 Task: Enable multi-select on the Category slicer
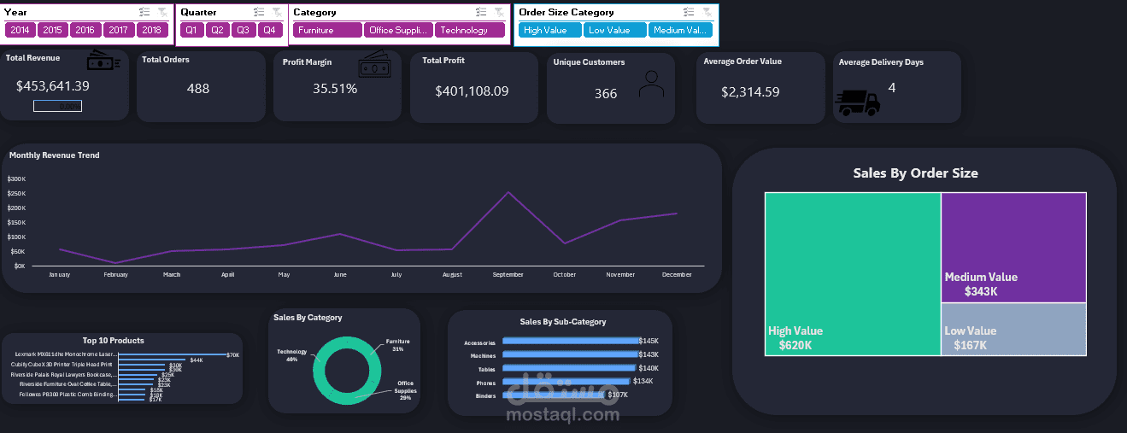pos(481,12)
